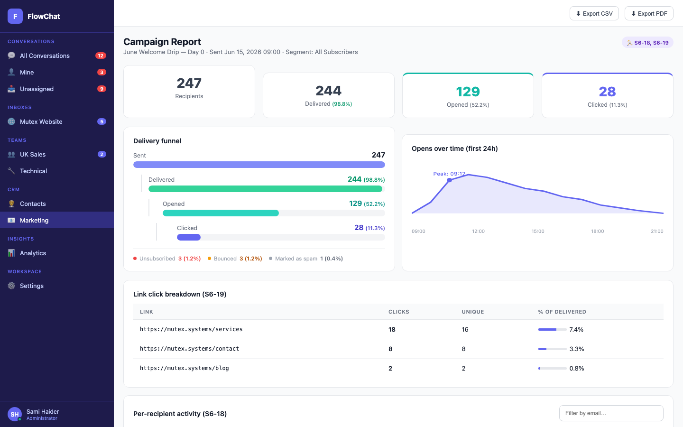This screenshot has height=427, width=683.
Task: Click the 5 badge next to Mutex Website
Action: click(102, 121)
